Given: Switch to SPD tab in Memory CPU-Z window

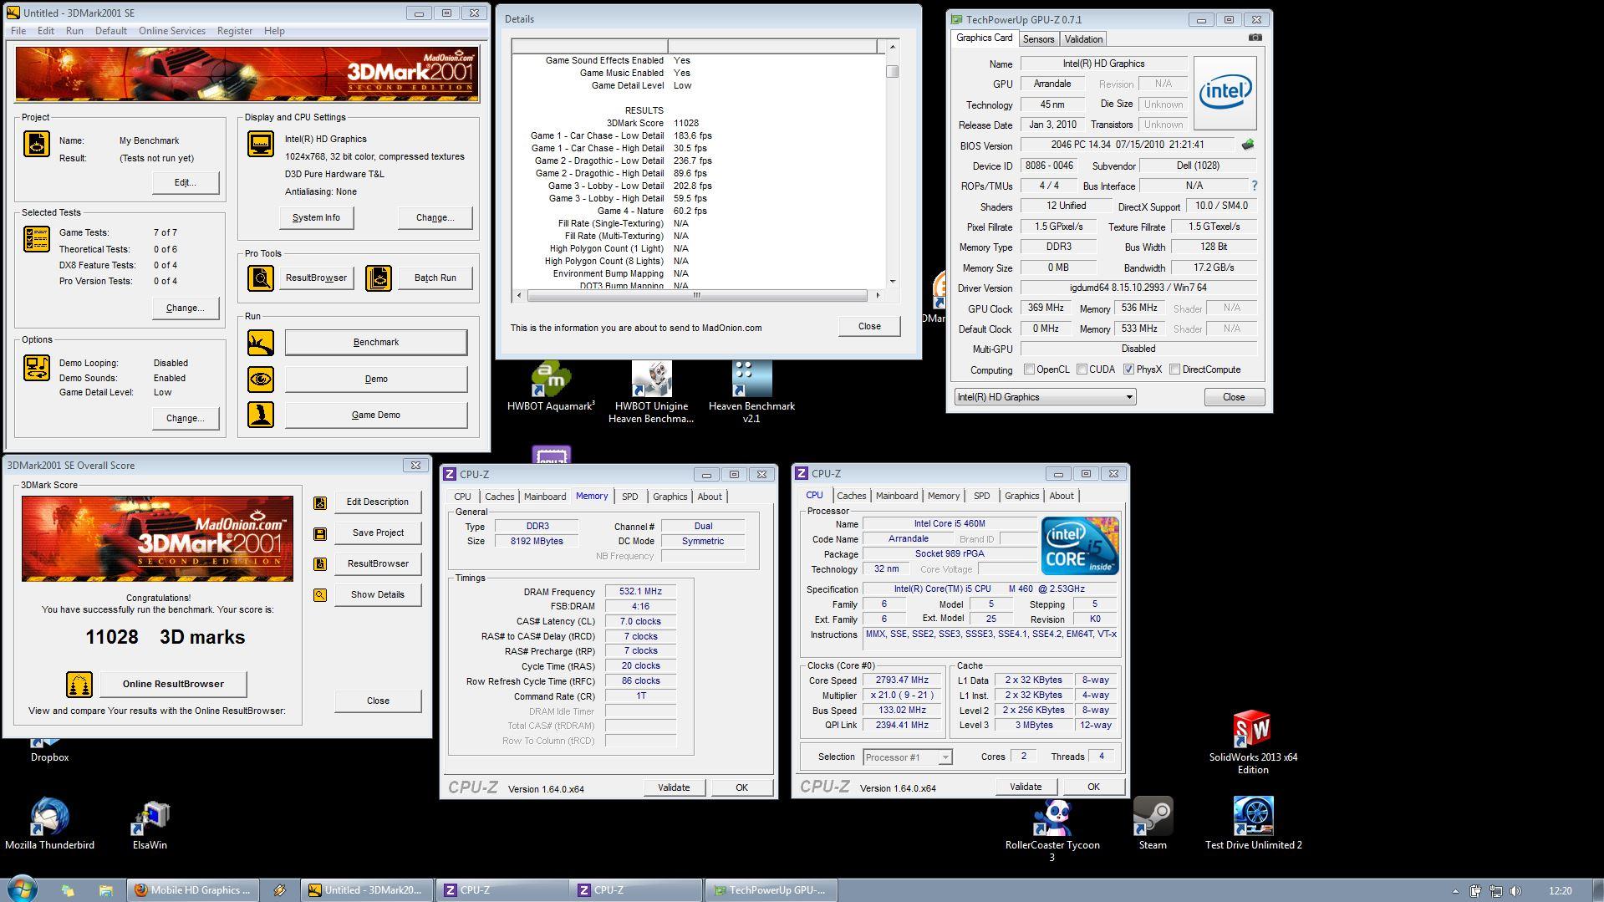Looking at the screenshot, I should (629, 497).
